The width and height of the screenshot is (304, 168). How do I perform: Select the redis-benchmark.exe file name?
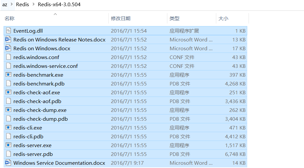pos(38,75)
